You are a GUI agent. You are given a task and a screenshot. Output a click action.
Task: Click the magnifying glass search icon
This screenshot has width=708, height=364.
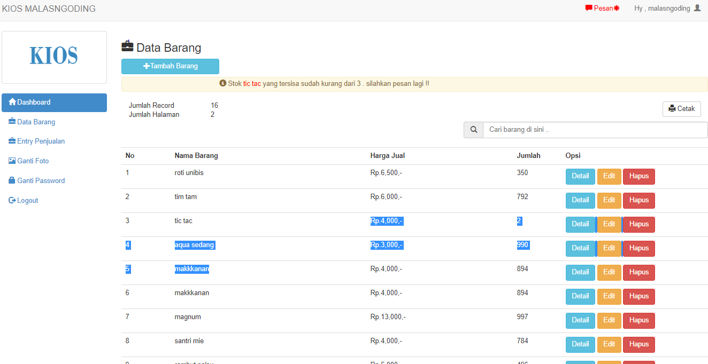473,130
